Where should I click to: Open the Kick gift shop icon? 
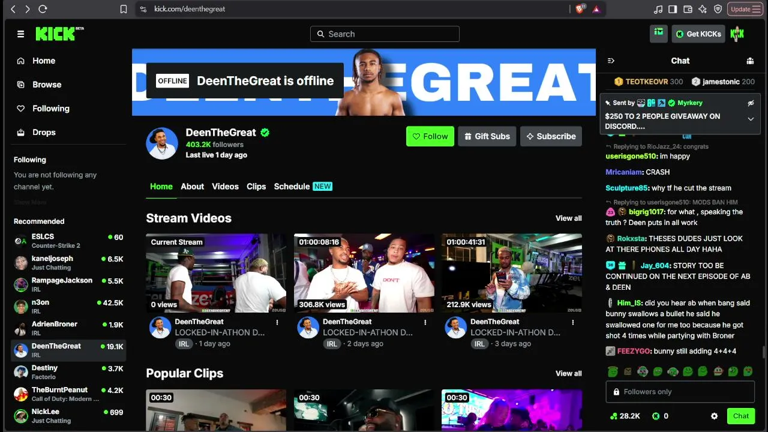pyautogui.click(x=659, y=34)
